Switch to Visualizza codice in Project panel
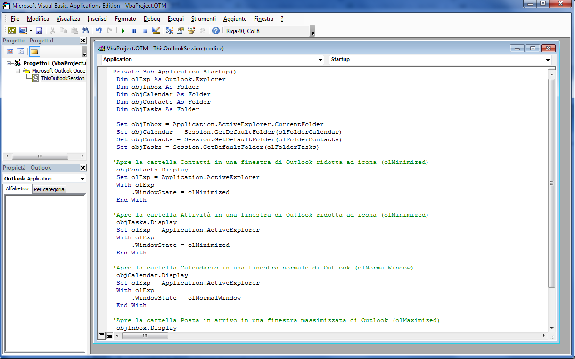The width and height of the screenshot is (575, 359). coord(9,51)
